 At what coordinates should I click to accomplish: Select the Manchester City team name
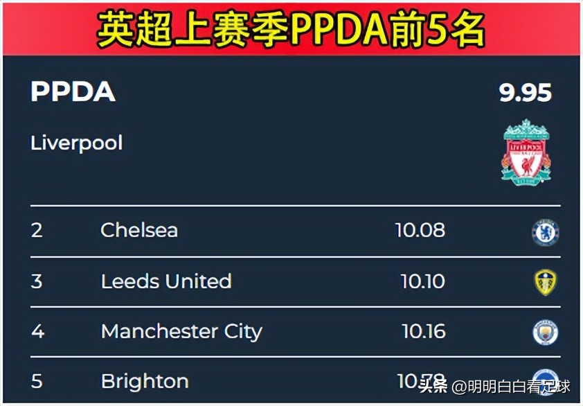[x=181, y=332]
